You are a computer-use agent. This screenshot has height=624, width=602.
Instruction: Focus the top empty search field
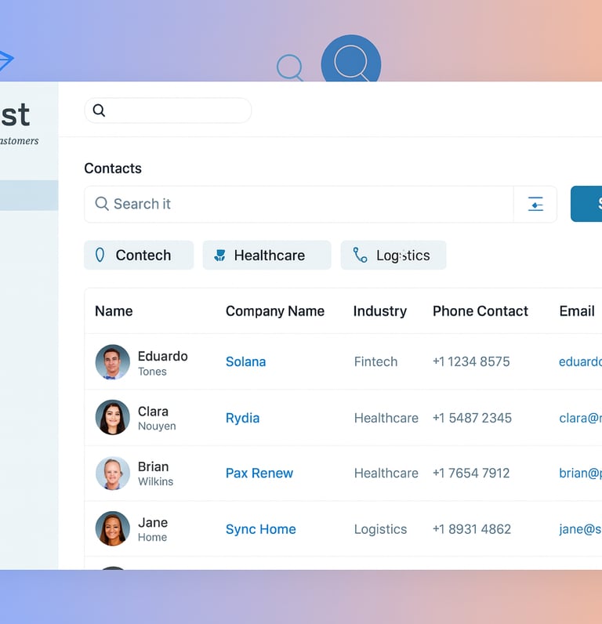[x=168, y=111]
